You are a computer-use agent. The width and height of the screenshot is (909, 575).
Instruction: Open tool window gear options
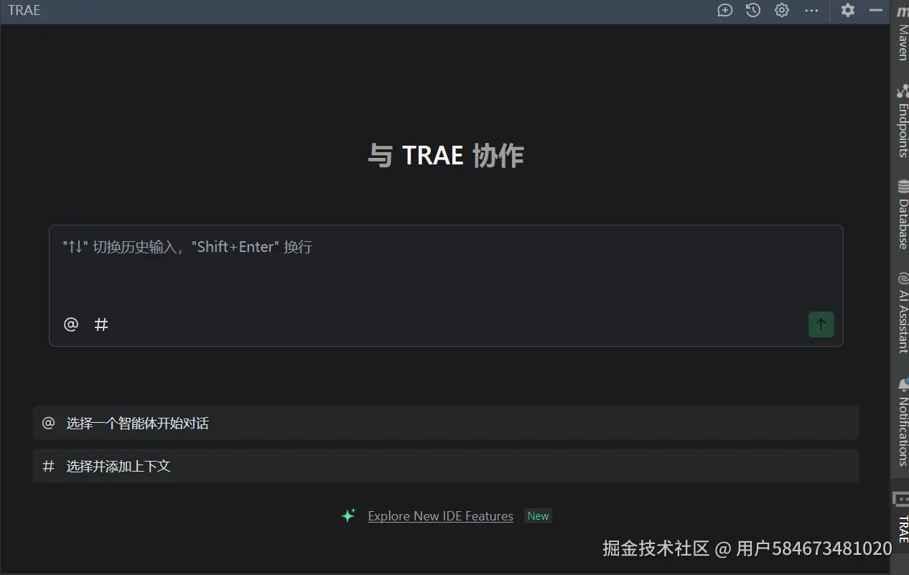pos(848,10)
